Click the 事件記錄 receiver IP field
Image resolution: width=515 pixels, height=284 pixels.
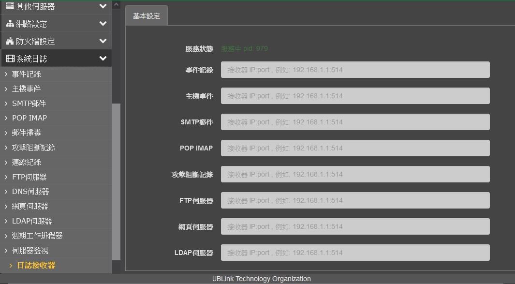coord(355,70)
